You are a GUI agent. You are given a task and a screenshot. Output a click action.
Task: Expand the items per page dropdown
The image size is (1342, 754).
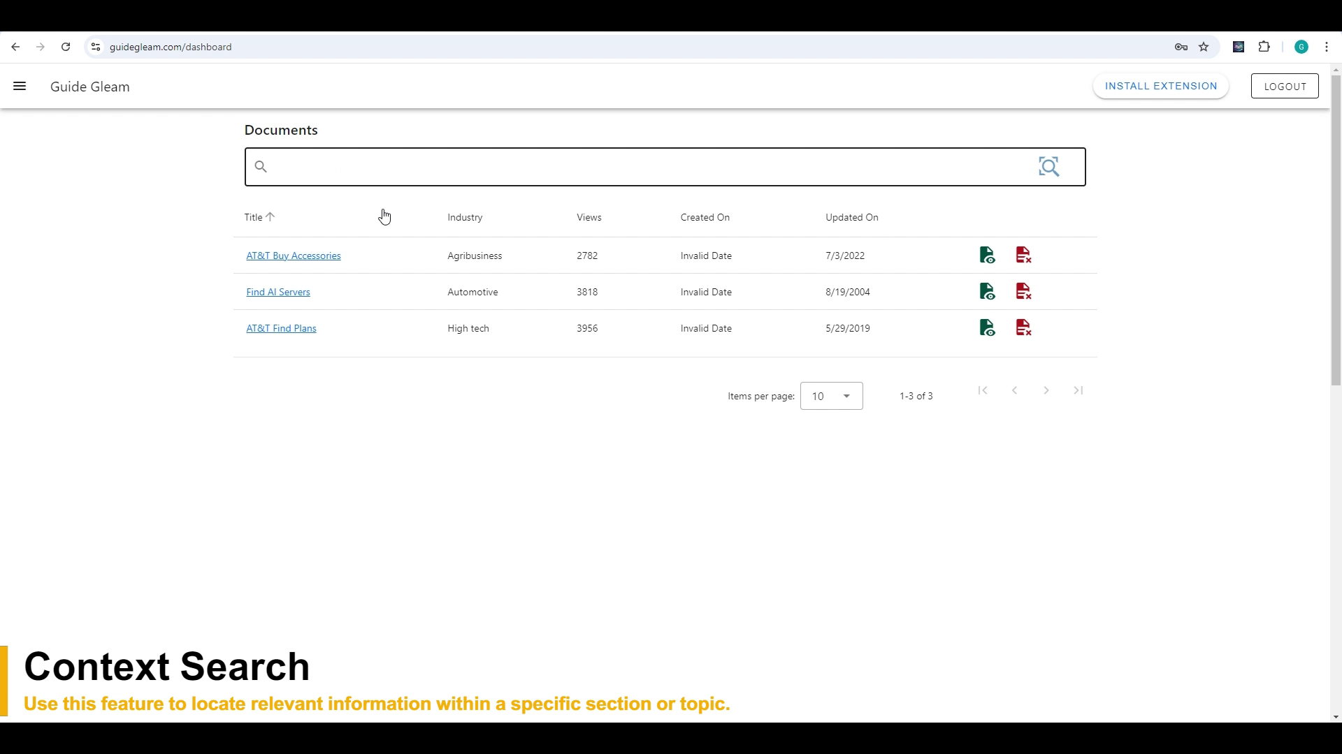pyautogui.click(x=831, y=396)
